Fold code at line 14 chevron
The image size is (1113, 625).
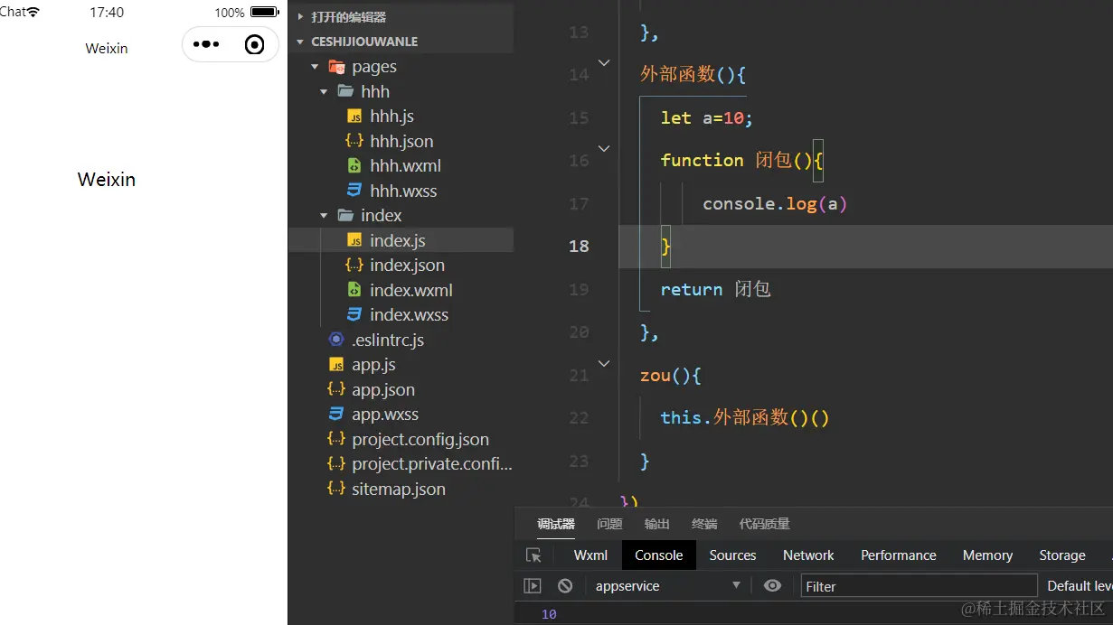point(604,63)
